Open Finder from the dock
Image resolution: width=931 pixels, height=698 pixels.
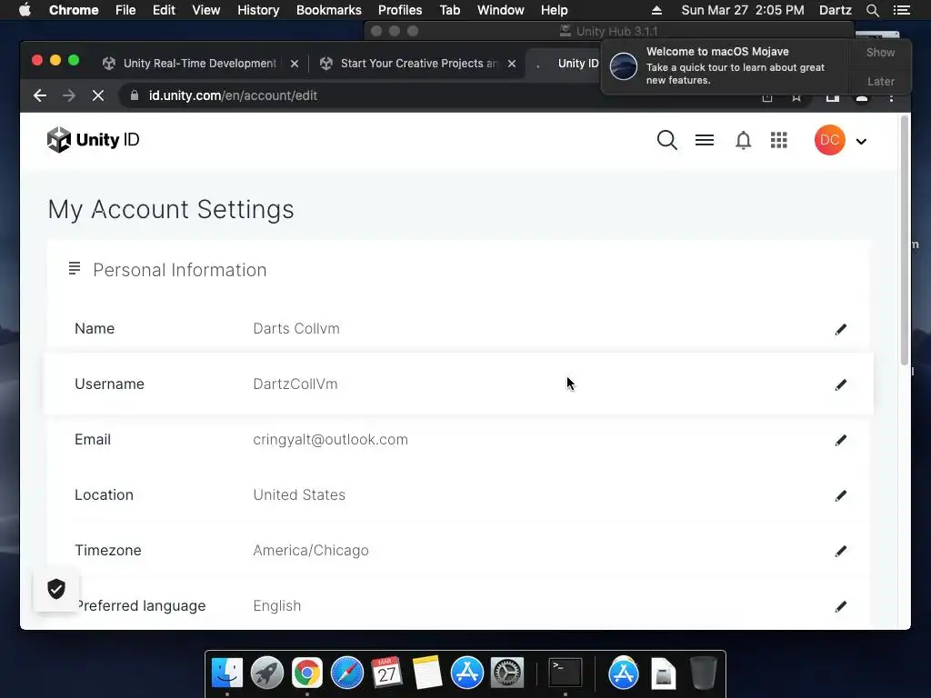pyautogui.click(x=226, y=673)
